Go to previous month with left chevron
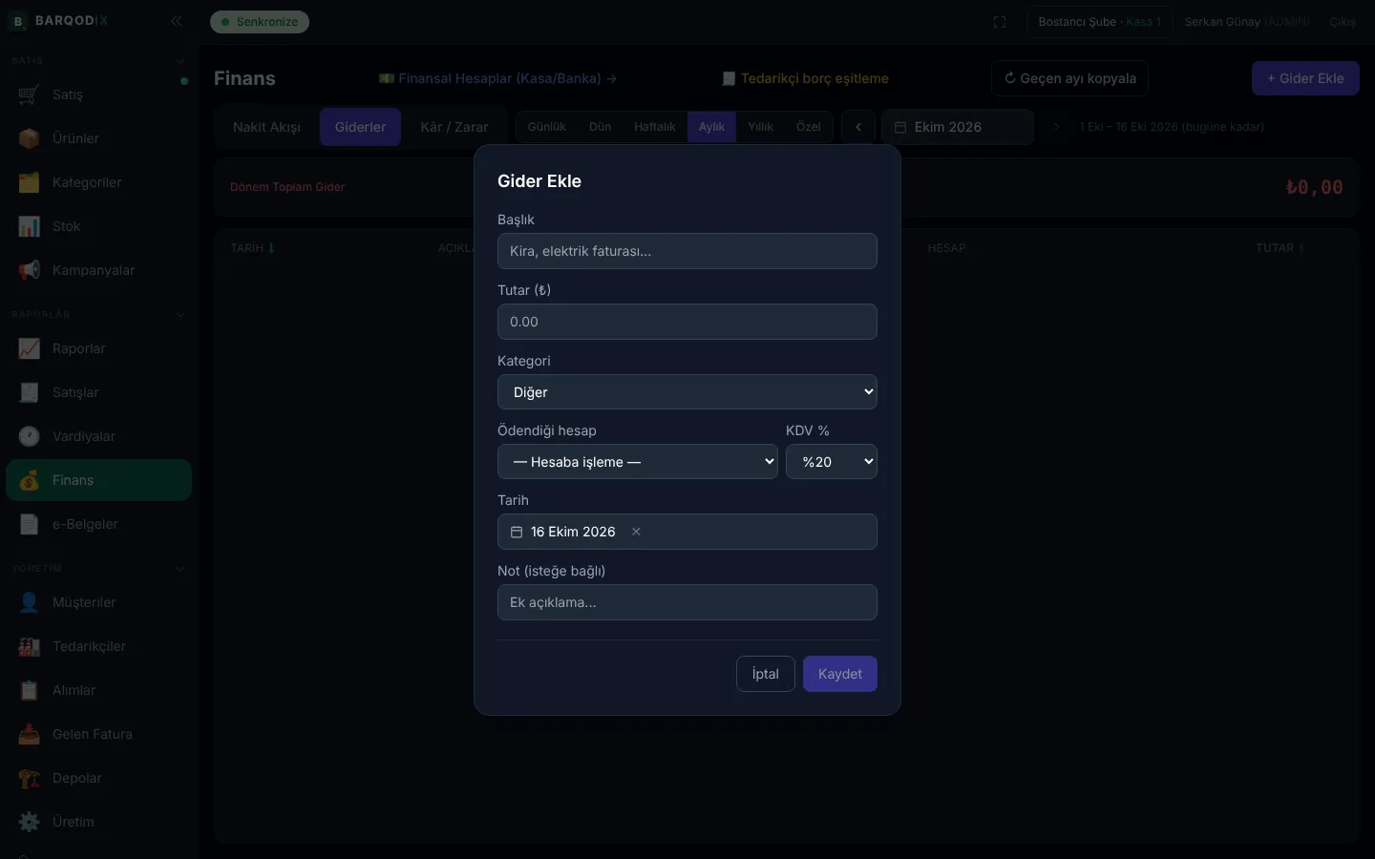 [858, 127]
